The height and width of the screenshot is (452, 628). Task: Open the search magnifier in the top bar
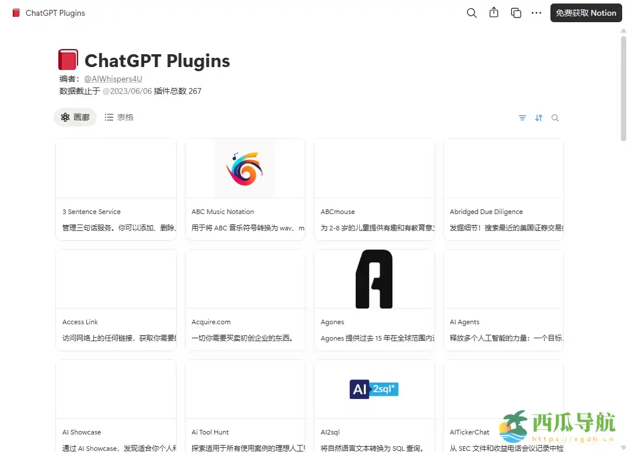pos(471,12)
